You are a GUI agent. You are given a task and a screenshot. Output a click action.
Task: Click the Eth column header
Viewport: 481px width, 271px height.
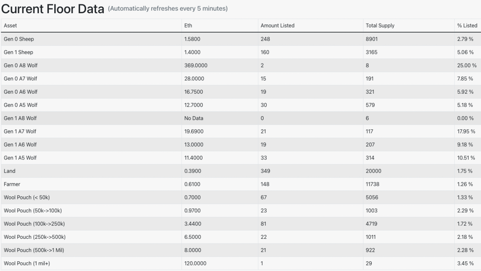pyautogui.click(x=188, y=26)
